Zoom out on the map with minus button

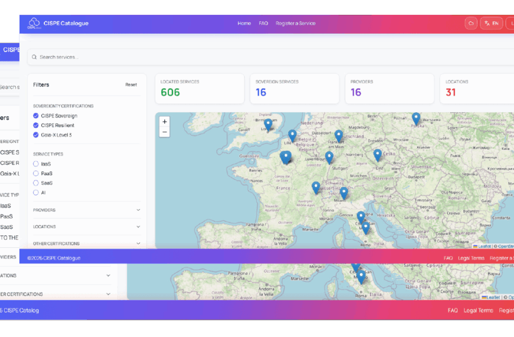(165, 132)
